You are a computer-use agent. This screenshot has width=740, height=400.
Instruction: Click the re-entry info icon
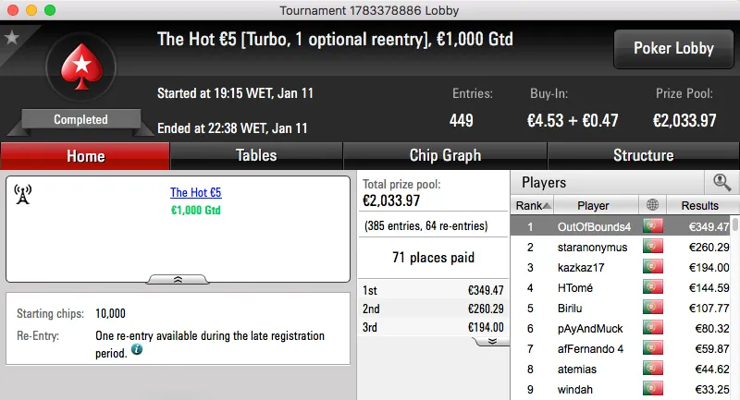pos(137,350)
